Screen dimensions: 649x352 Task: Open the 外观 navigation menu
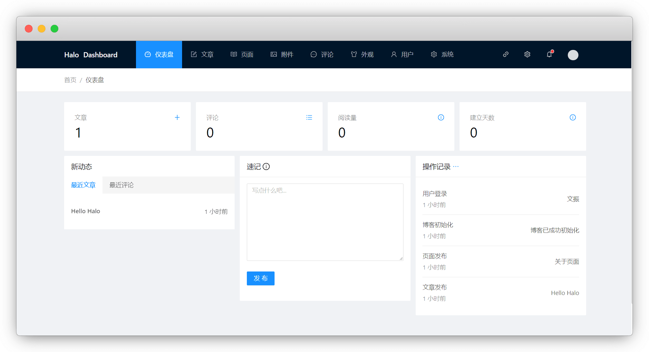[362, 54]
